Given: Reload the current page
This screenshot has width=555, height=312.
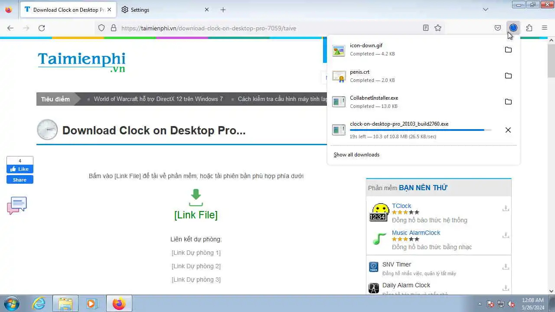Looking at the screenshot, I should (x=42, y=28).
